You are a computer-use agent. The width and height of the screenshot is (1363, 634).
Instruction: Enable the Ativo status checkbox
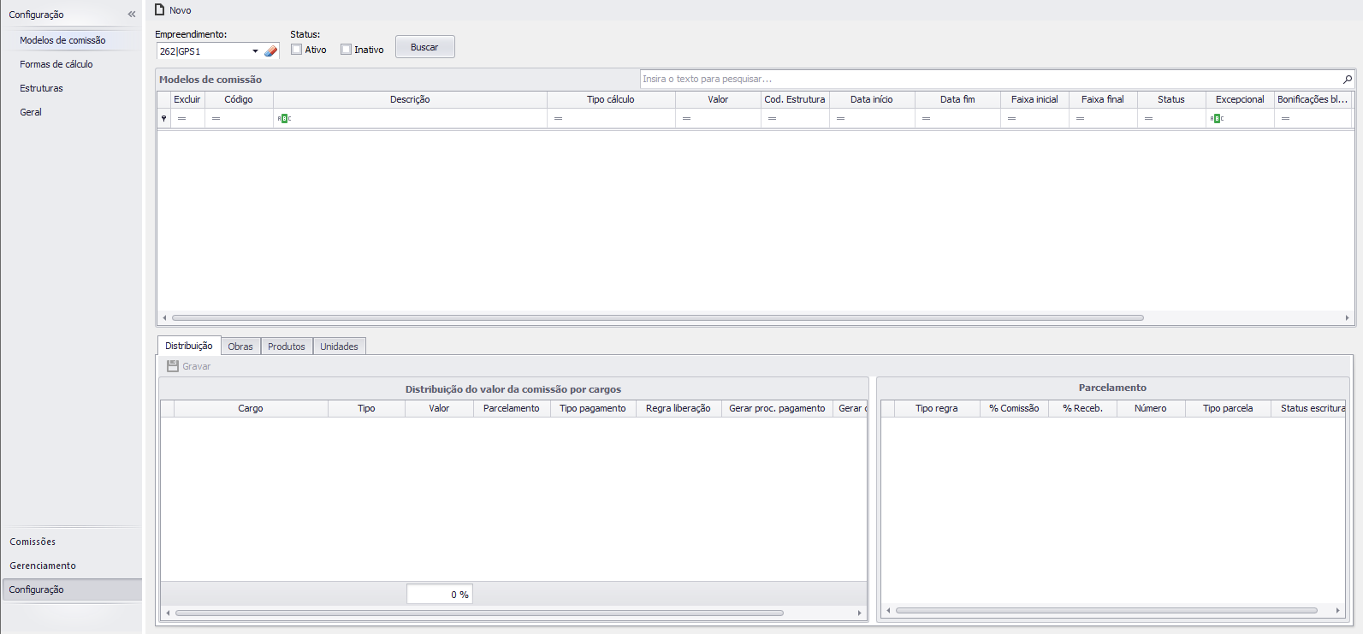pyautogui.click(x=297, y=50)
